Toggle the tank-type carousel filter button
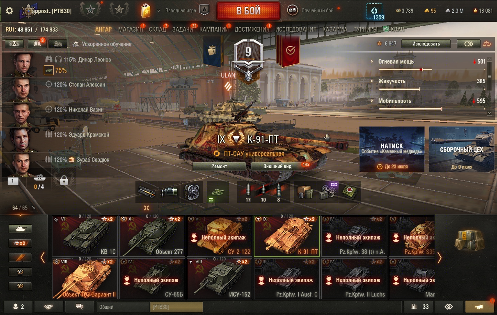The height and width of the screenshot is (315, 497). tap(20, 229)
